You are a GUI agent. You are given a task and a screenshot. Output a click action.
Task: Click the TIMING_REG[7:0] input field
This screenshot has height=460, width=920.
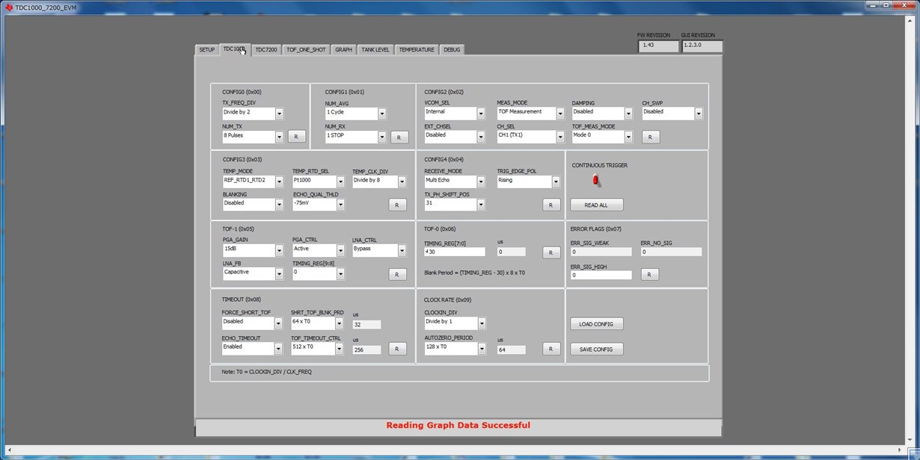tap(455, 252)
